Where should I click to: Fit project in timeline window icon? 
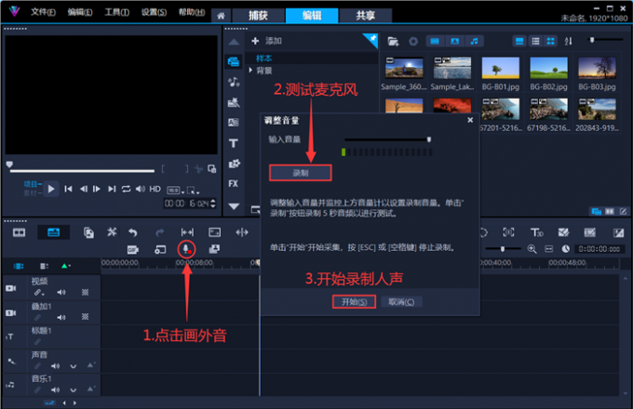click(x=548, y=249)
